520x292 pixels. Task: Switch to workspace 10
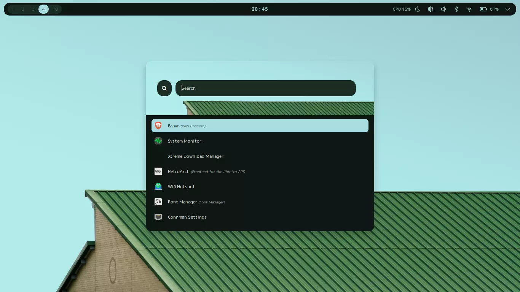55,9
